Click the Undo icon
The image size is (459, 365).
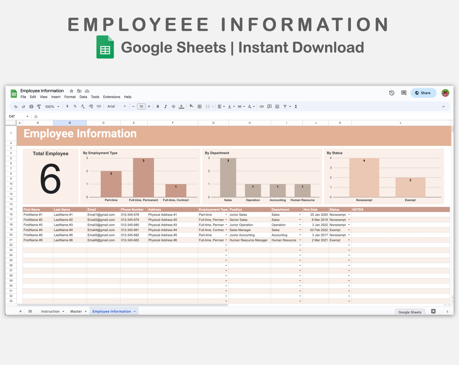[x=16, y=106]
